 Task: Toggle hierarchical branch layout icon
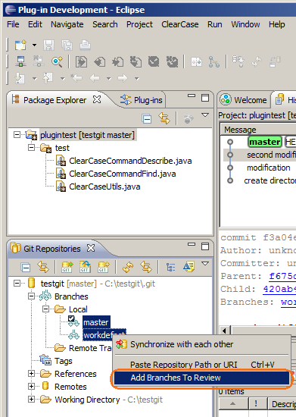[x=170, y=268]
